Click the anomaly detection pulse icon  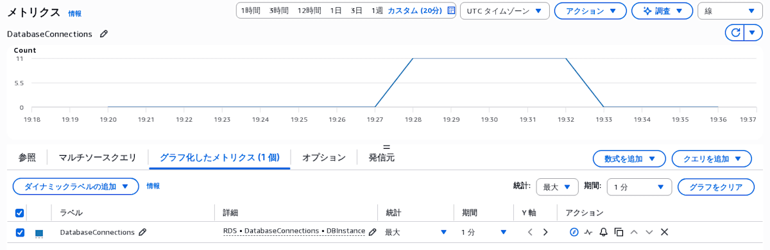pos(588,232)
